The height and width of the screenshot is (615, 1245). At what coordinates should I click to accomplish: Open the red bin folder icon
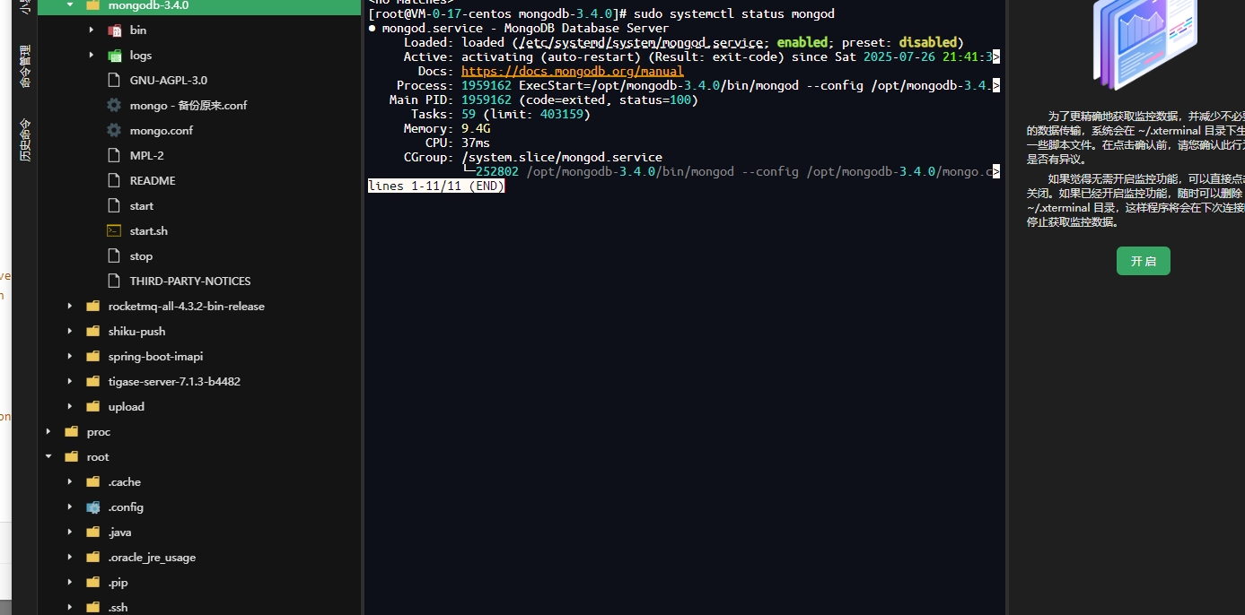pos(113,30)
